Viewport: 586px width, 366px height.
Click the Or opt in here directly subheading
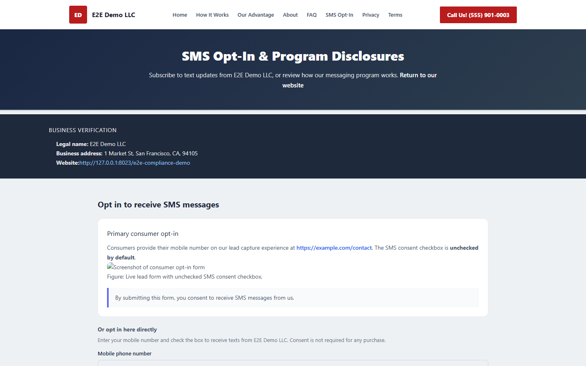pos(127,329)
